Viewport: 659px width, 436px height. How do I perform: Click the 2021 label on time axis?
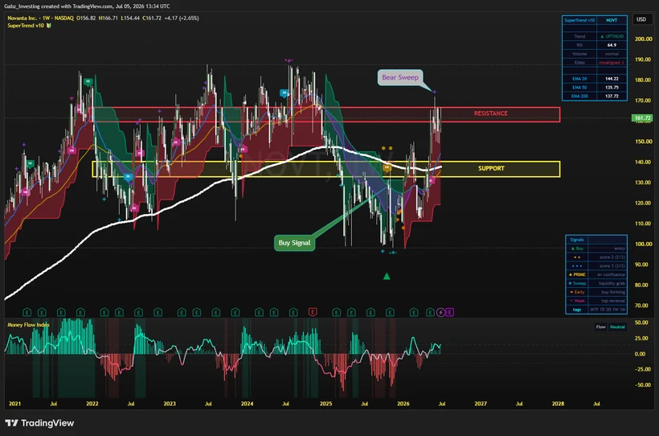pos(14,404)
